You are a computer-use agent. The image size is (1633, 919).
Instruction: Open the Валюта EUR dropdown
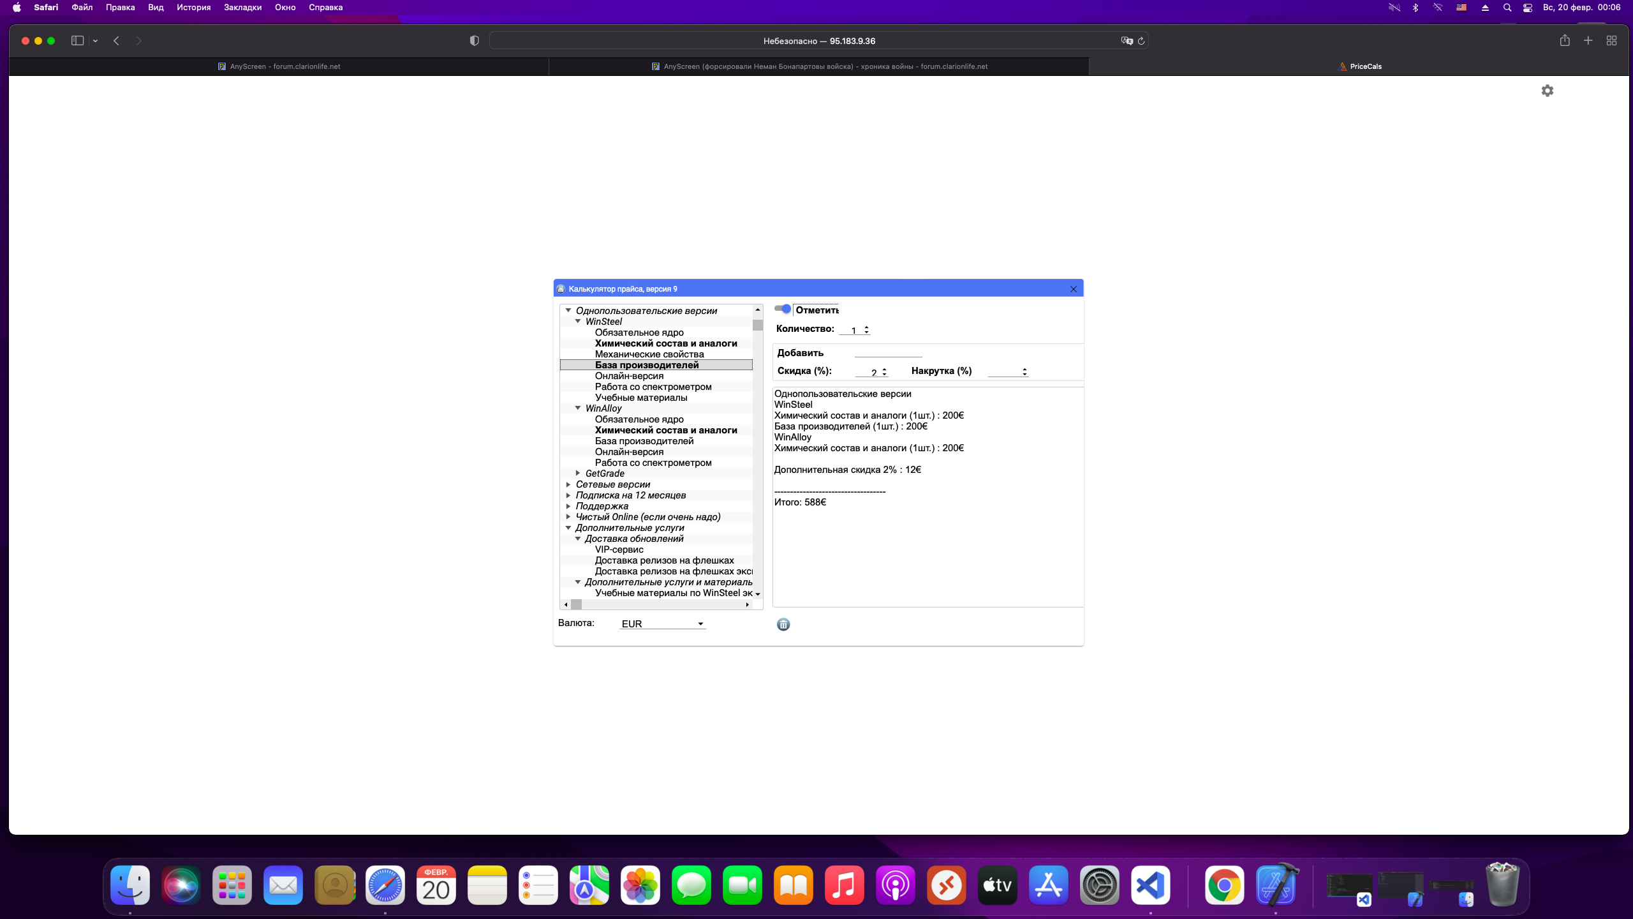click(x=663, y=624)
